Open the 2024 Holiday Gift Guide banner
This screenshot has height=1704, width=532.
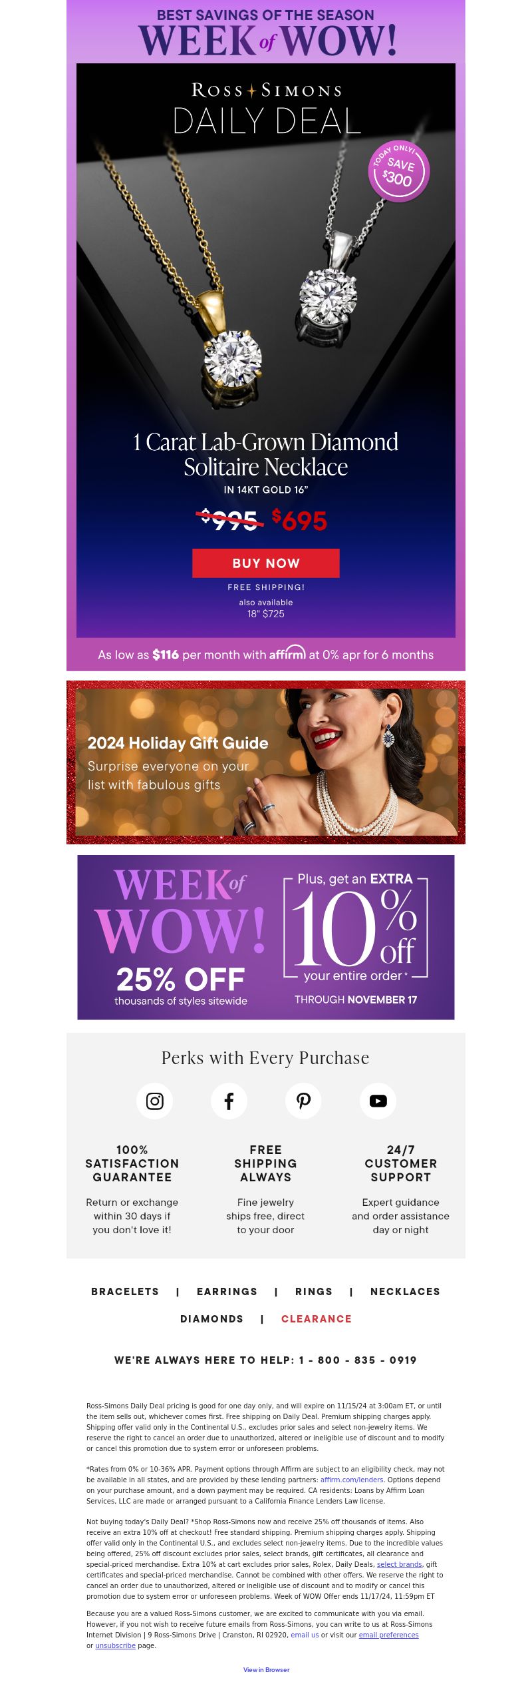266,762
